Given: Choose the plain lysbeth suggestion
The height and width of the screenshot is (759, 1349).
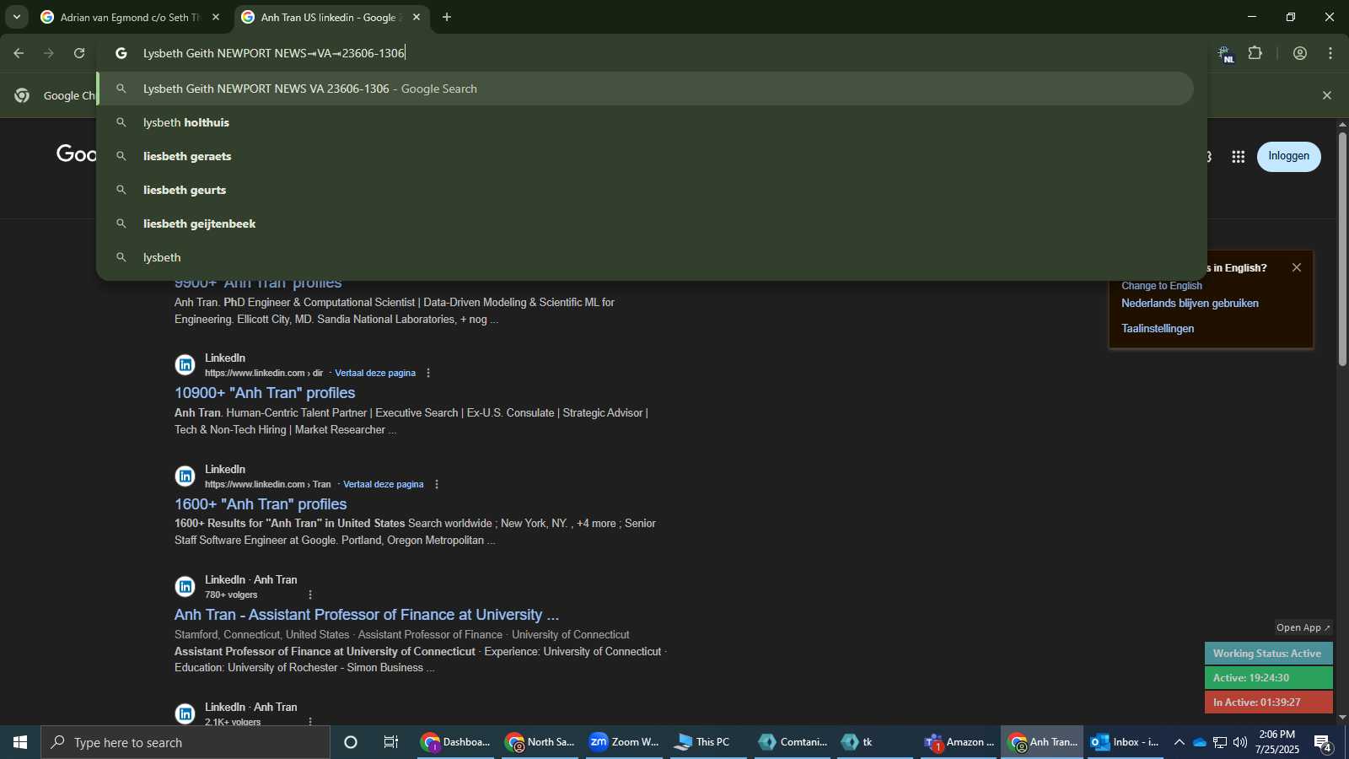Looking at the screenshot, I should (645, 257).
